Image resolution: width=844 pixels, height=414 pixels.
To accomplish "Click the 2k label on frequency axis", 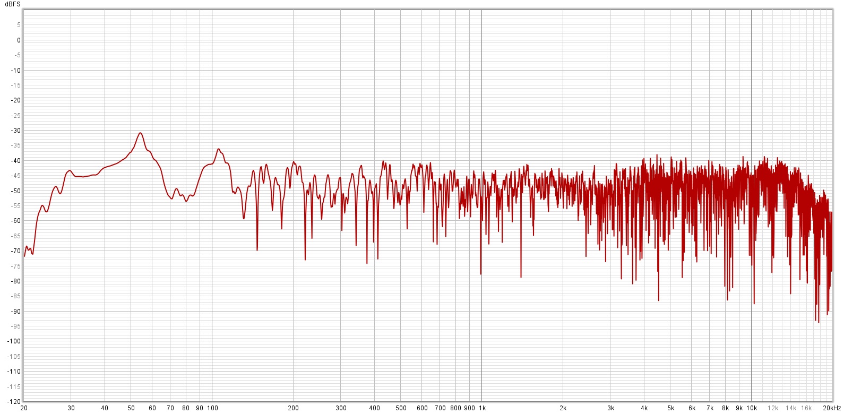I will click(x=563, y=408).
